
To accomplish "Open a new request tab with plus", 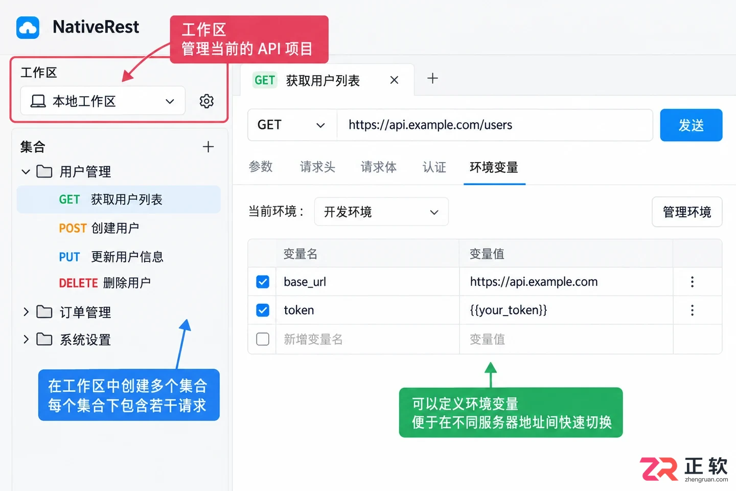I will click(x=432, y=78).
